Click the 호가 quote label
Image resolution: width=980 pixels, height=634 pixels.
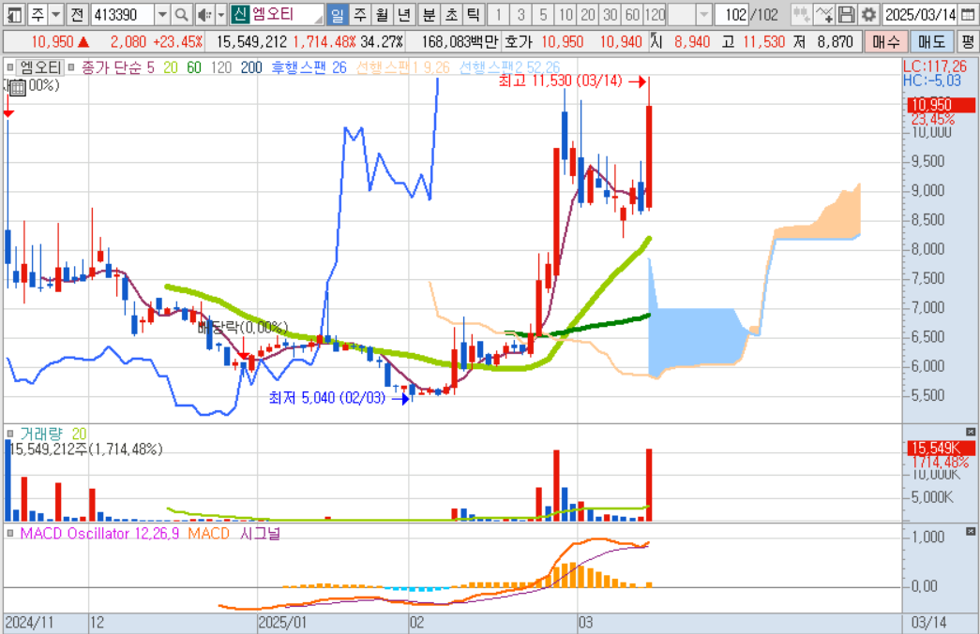(519, 42)
